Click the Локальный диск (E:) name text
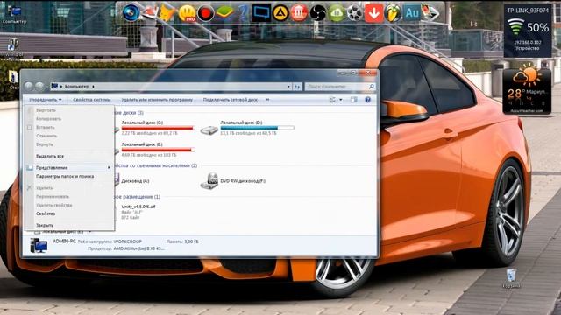 point(142,144)
